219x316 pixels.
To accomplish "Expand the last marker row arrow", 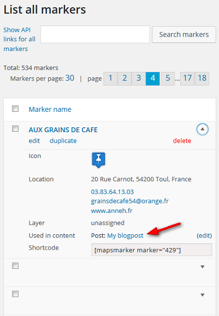I will point(203,295).
